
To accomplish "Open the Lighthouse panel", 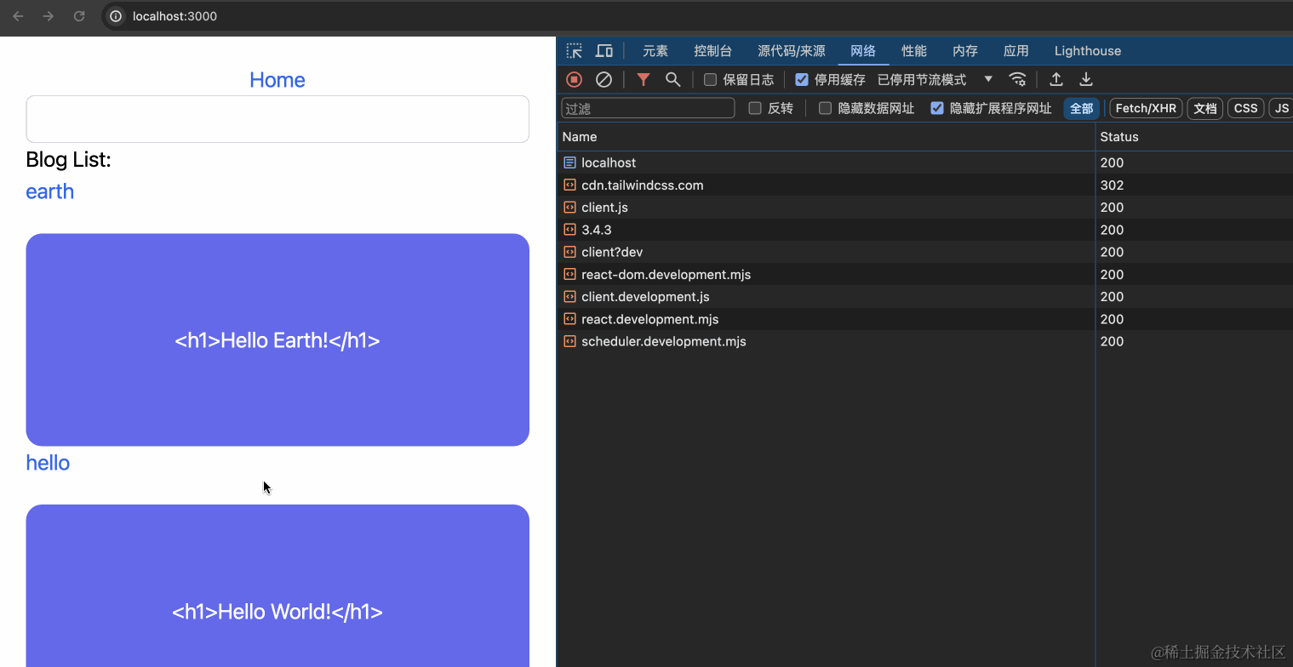I will click(x=1087, y=51).
